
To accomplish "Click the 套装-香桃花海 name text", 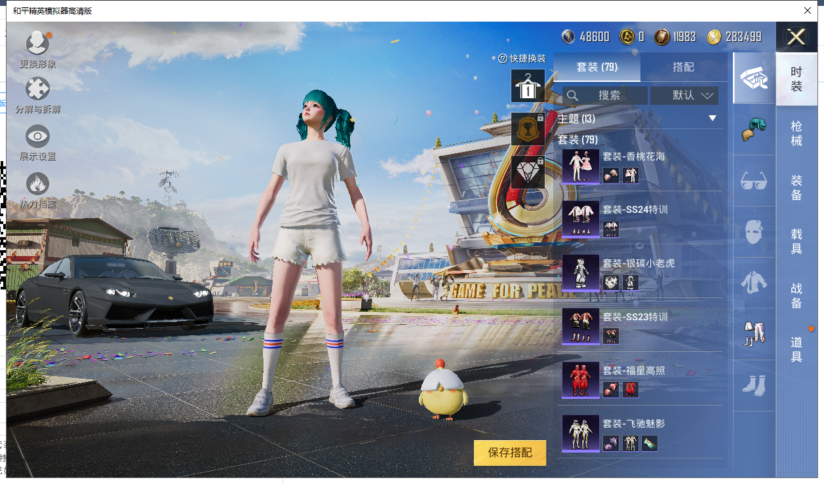I will click(634, 157).
